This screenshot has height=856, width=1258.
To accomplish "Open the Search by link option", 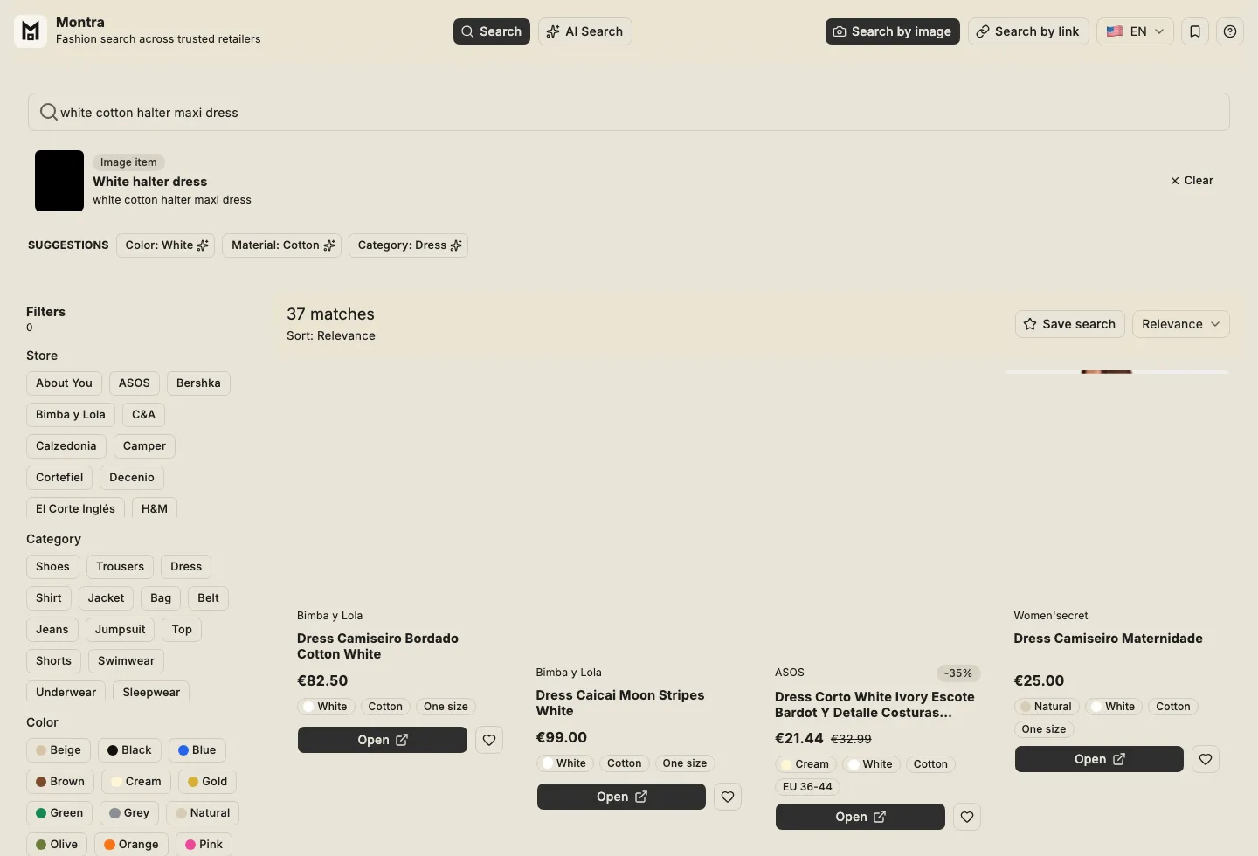I will point(1028,31).
